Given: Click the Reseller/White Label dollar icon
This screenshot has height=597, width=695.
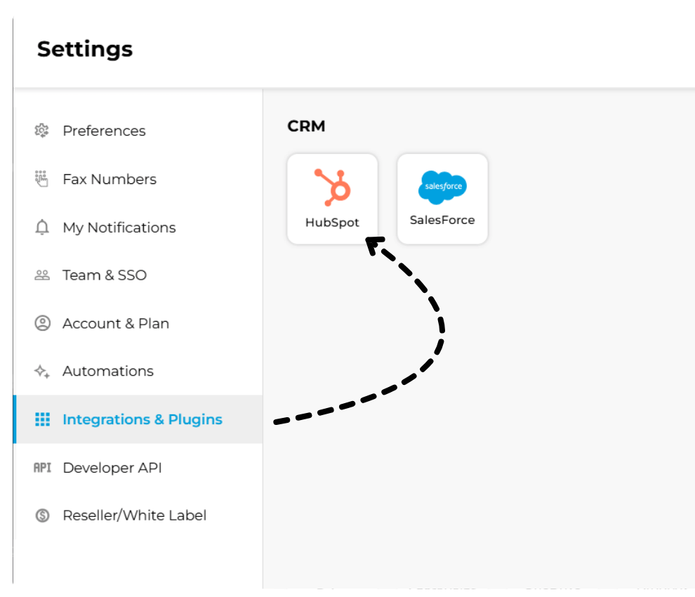Looking at the screenshot, I should tap(41, 515).
